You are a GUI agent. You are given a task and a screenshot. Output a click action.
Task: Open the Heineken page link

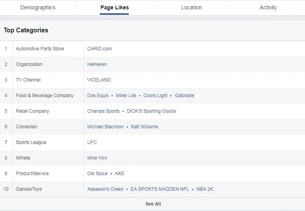coord(97,64)
